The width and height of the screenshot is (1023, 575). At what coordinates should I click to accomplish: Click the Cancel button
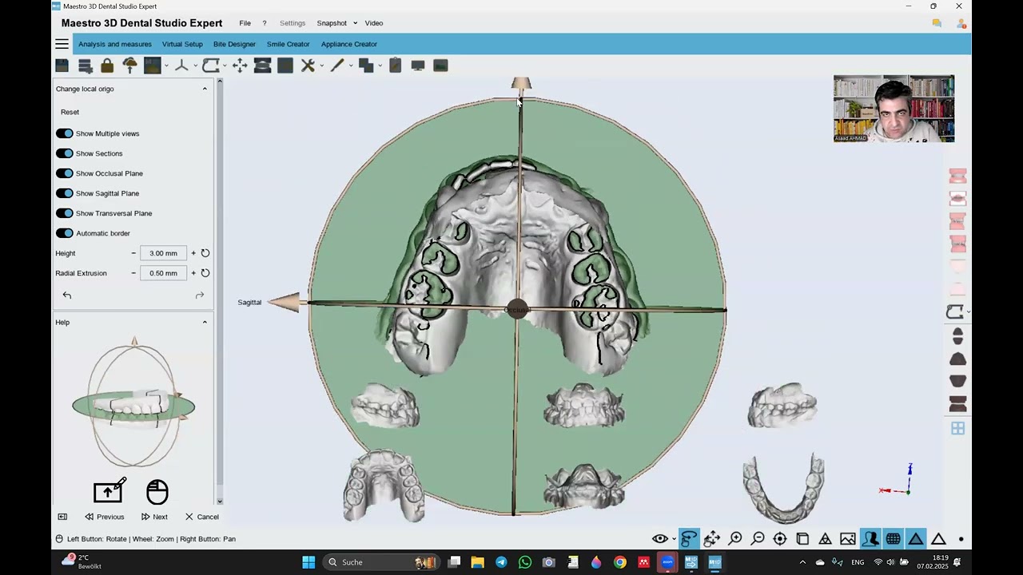(202, 517)
